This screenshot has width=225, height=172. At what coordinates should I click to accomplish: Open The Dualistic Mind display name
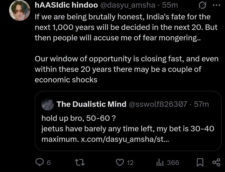(x=91, y=104)
